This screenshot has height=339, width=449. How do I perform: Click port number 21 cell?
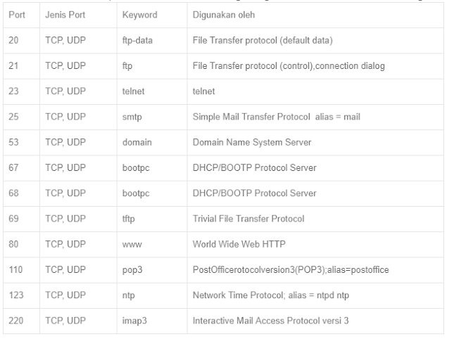(13, 66)
